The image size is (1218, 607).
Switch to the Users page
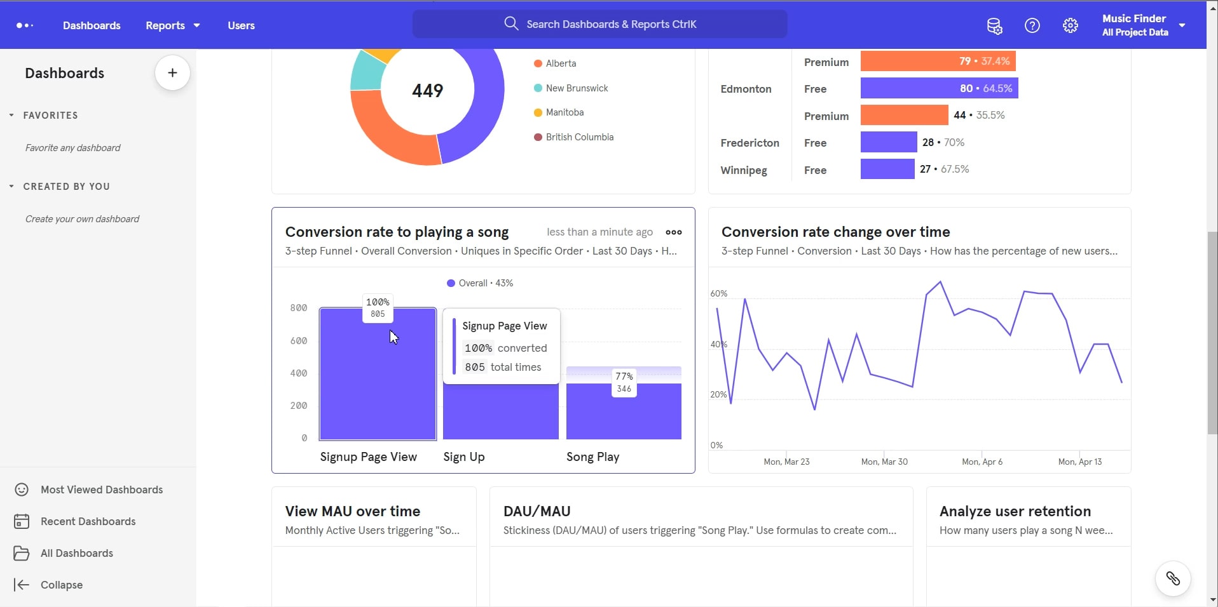pos(241,25)
